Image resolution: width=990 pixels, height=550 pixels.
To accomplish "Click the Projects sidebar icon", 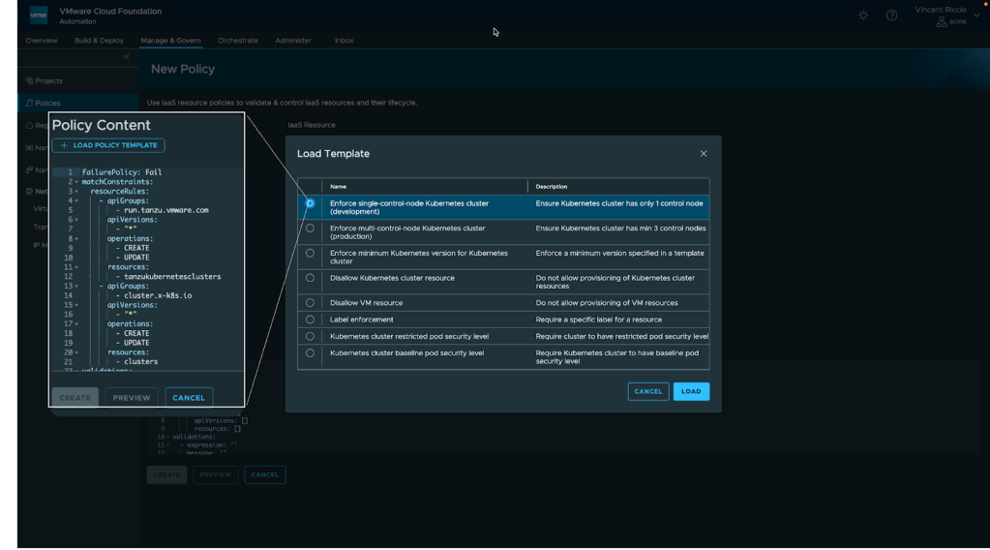I will (x=29, y=80).
